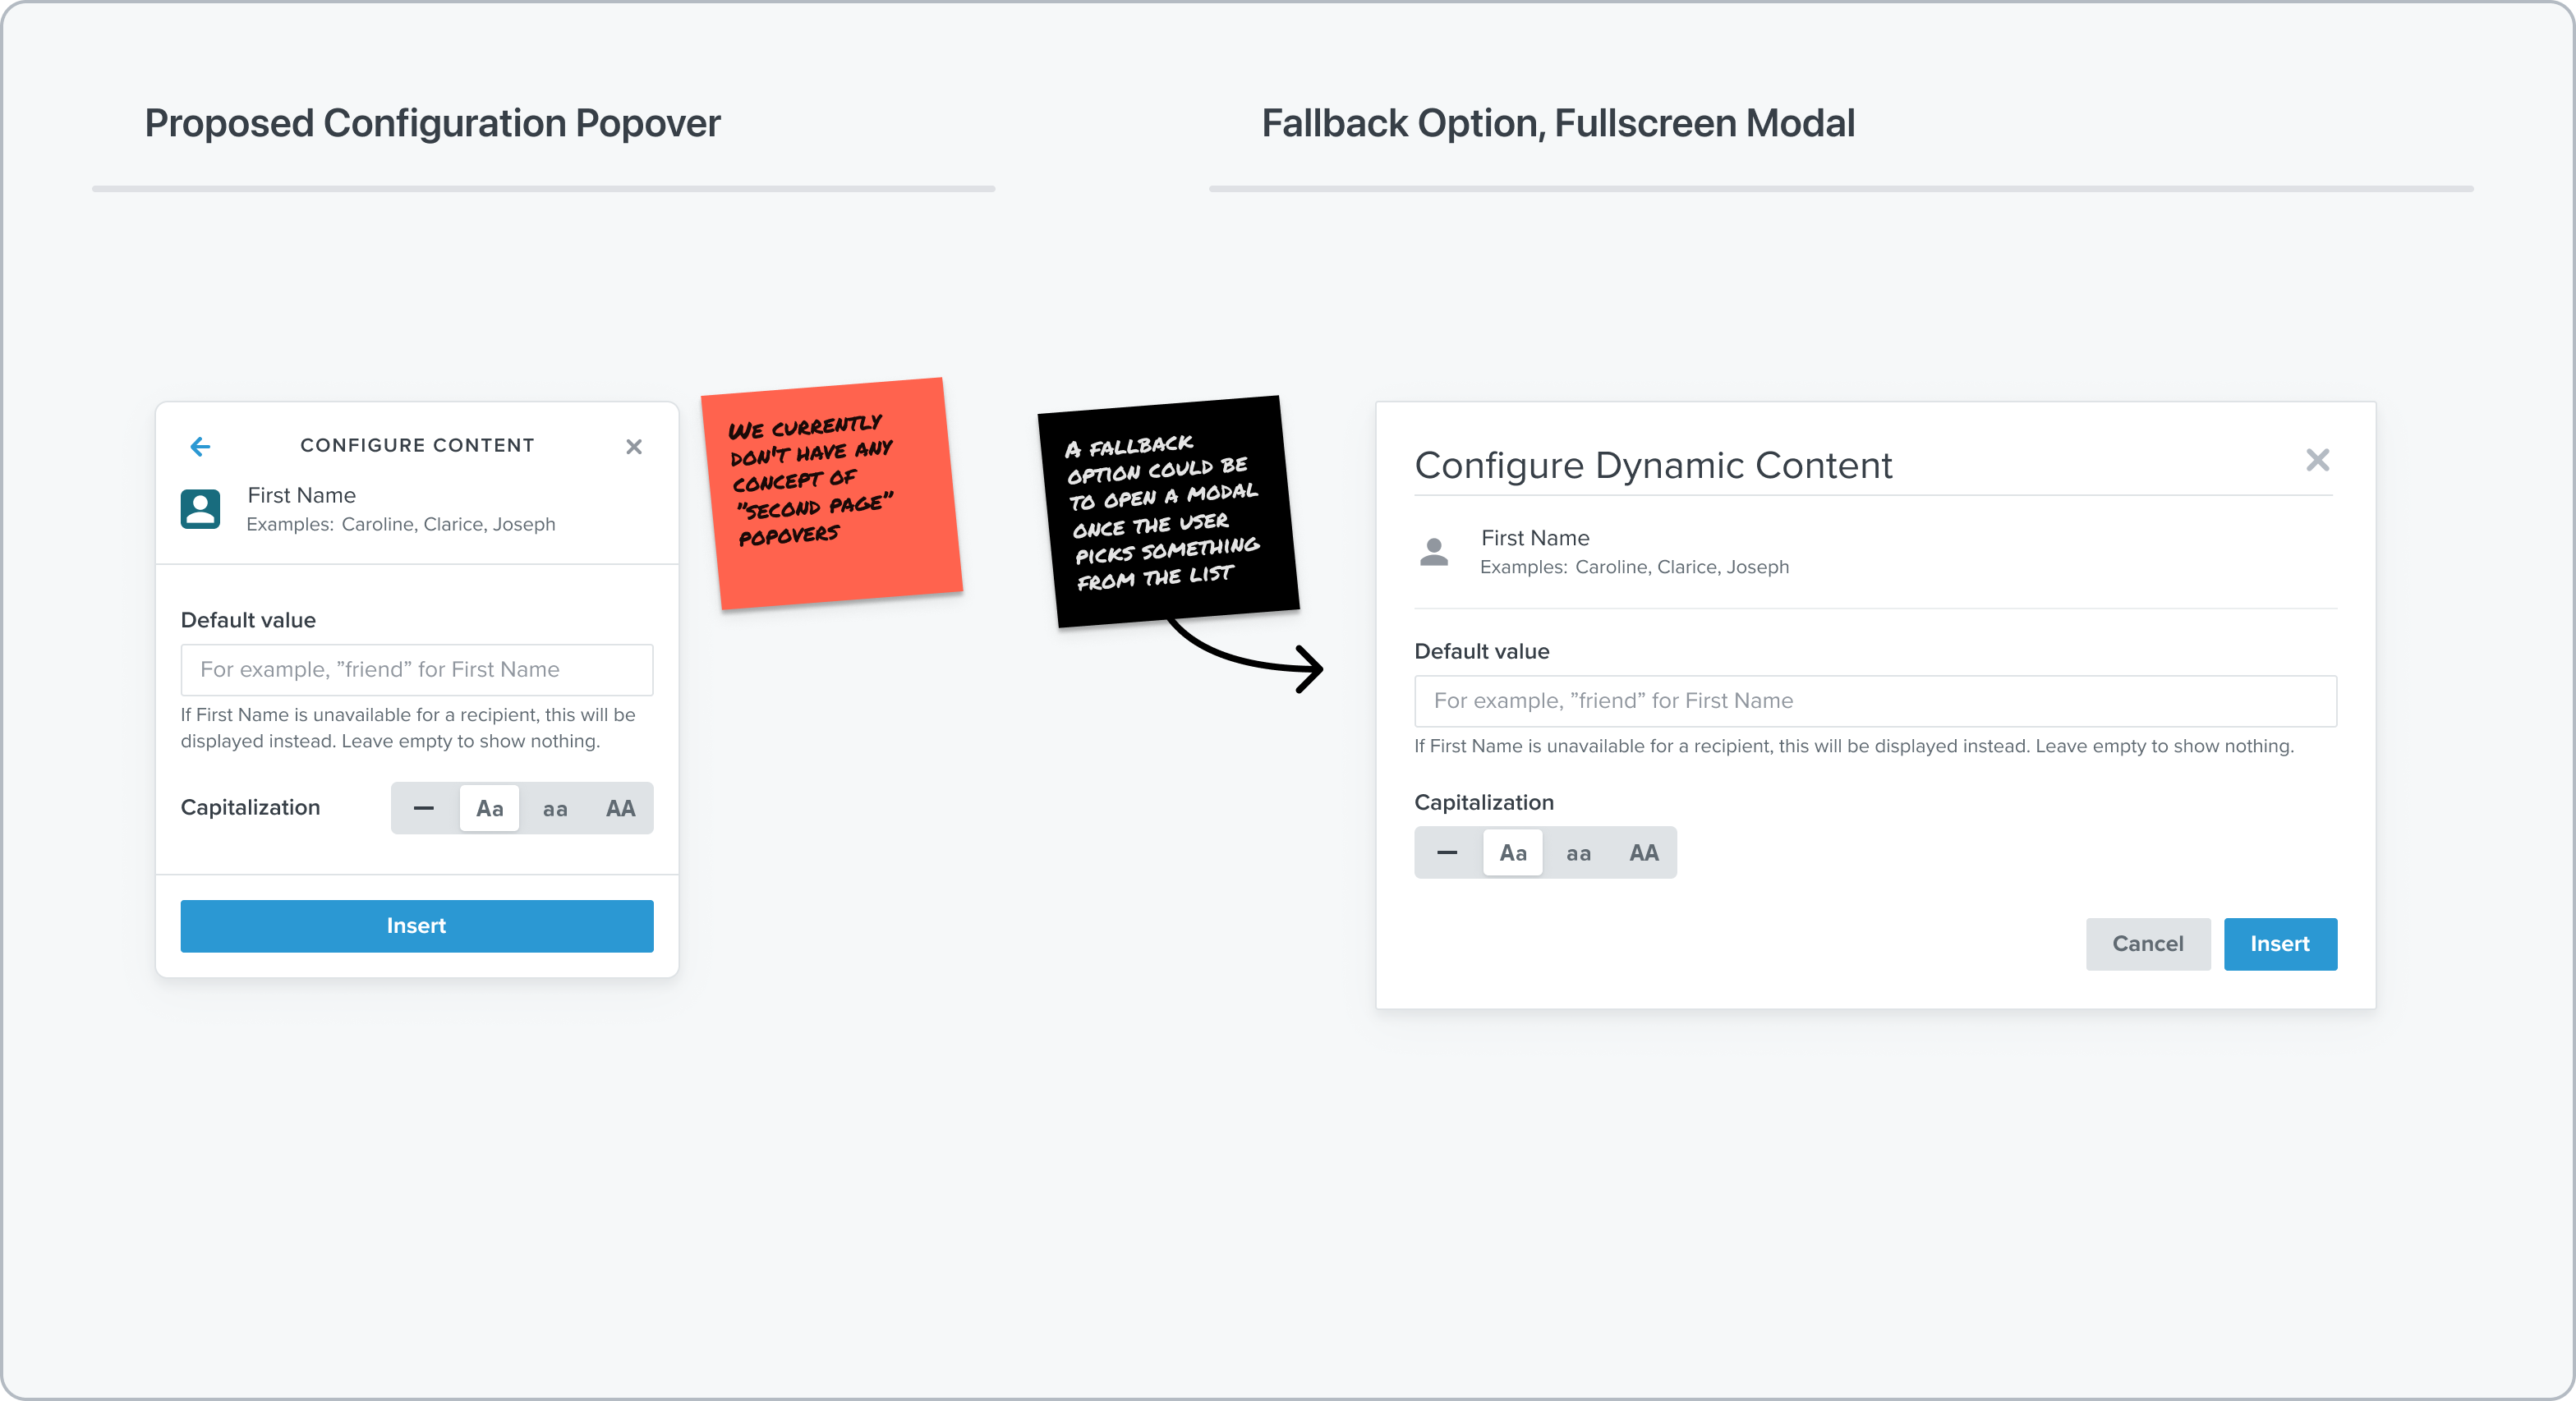The image size is (2576, 1401).
Task: Click the Default value field in the popover
Action: 417,669
